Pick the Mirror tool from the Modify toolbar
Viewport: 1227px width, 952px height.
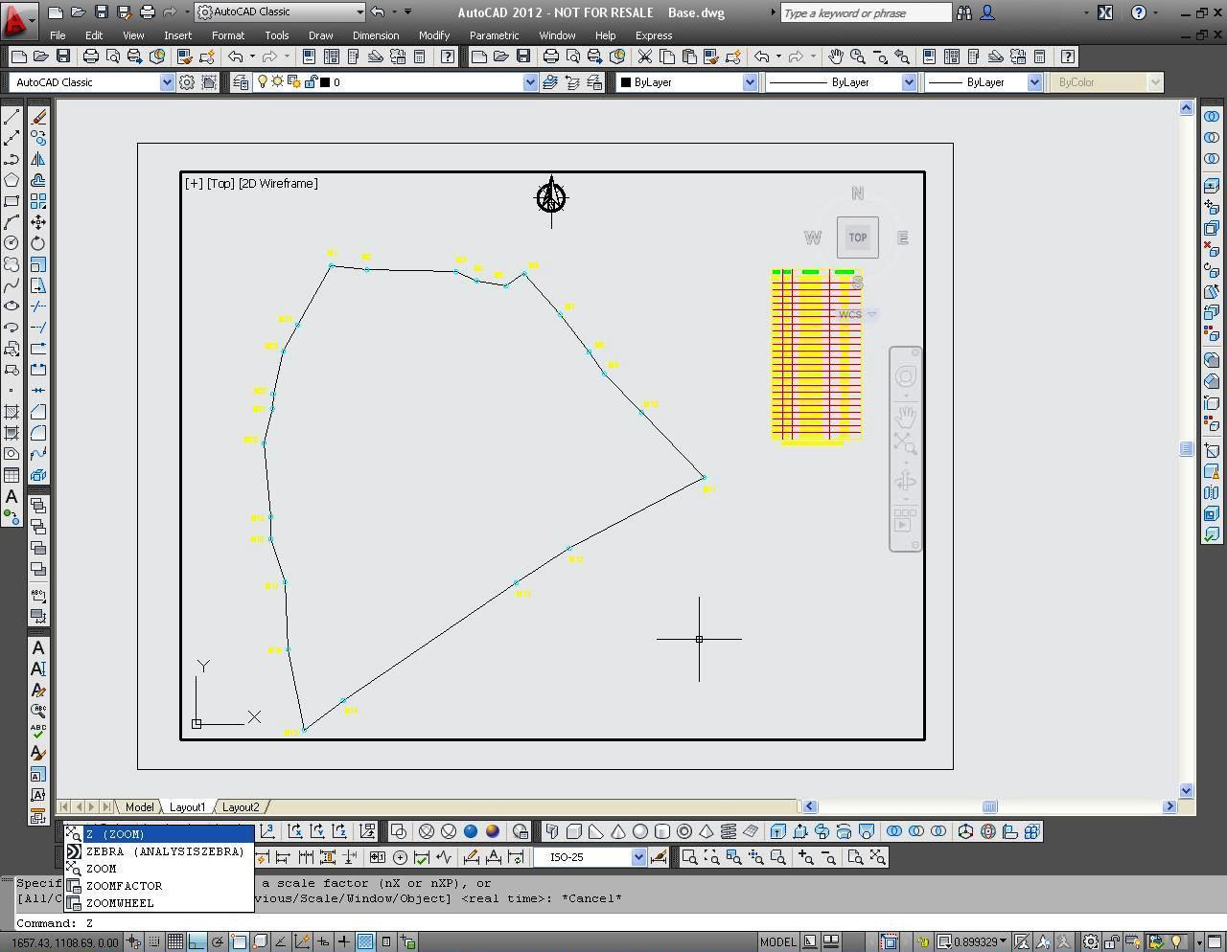coord(39,158)
